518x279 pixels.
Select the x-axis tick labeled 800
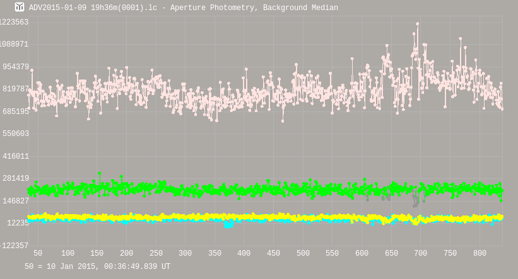click(480, 253)
